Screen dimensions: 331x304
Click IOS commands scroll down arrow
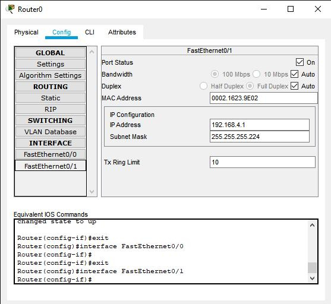pyautogui.click(x=312, y=278)
